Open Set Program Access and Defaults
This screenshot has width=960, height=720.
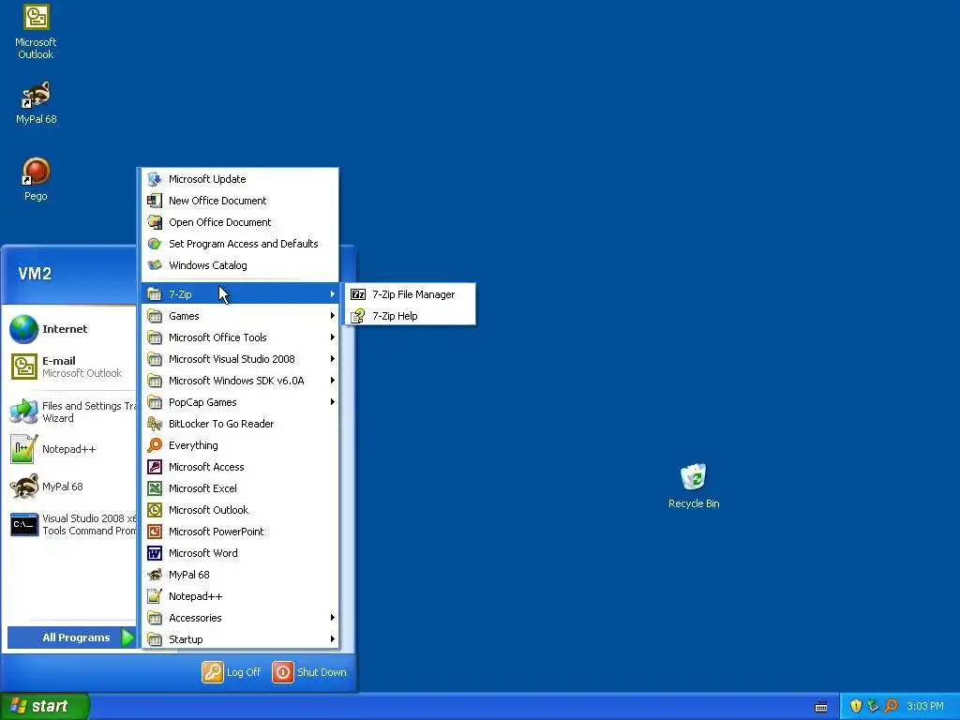[x=240, y=244]
